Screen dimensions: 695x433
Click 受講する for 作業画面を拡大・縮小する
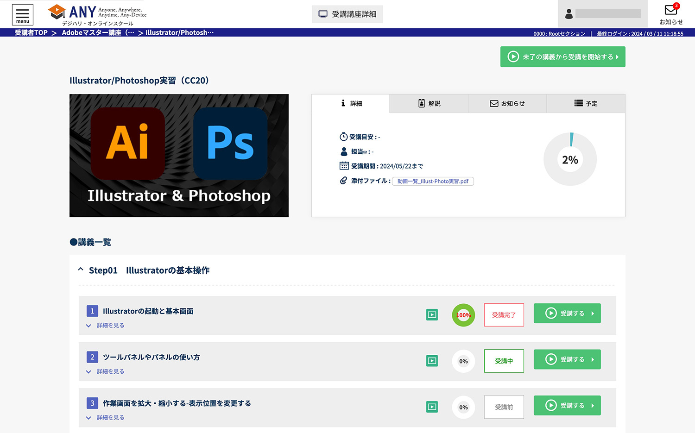(x=567, y=406)
